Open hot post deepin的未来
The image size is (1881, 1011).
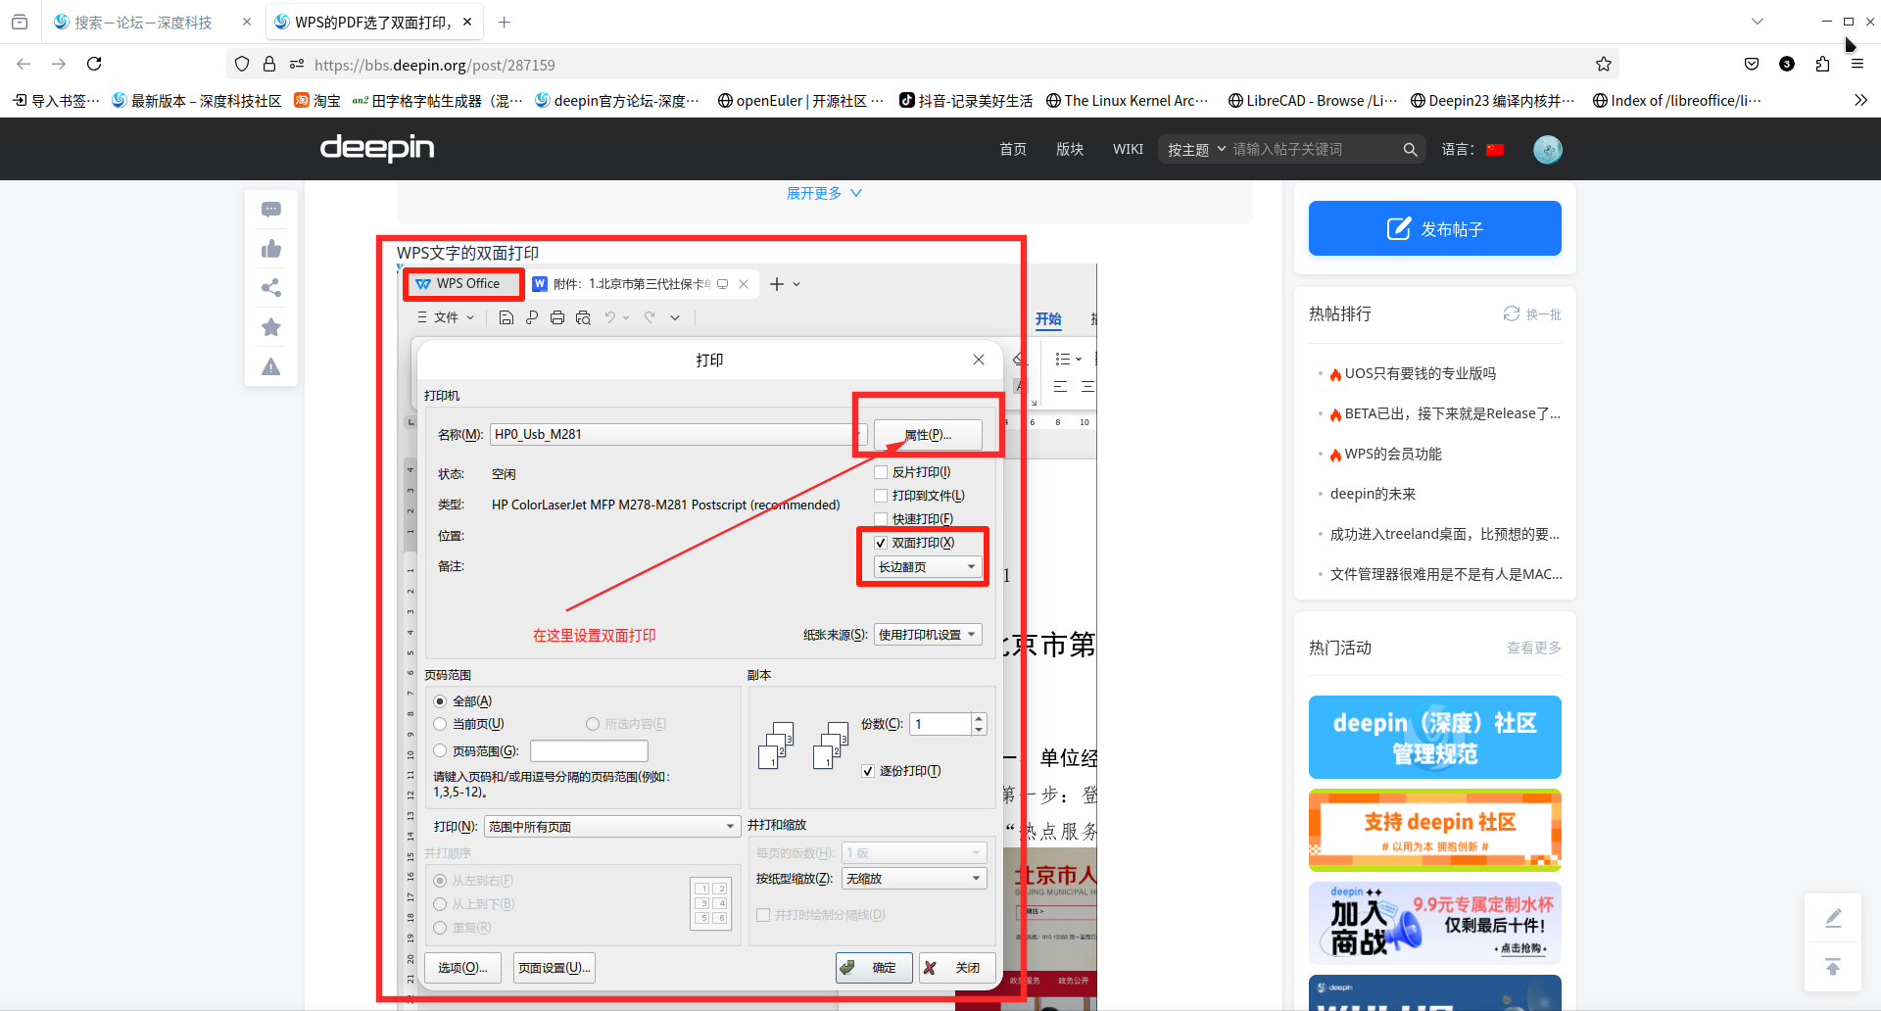[x=1373, y=494]
